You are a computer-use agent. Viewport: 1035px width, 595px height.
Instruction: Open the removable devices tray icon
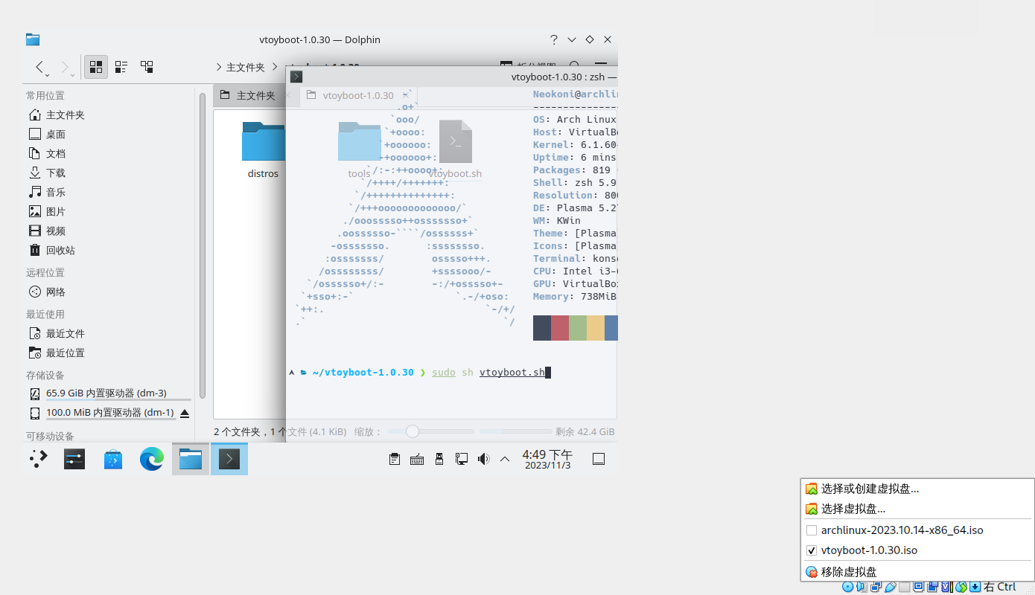coord(439,459)
